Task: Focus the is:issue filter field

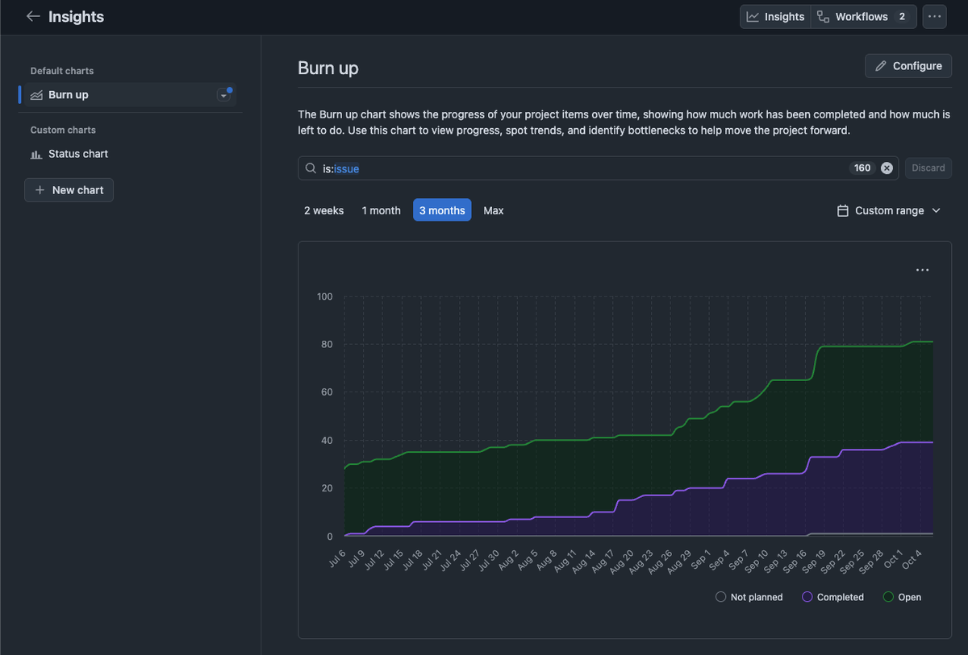Action: 599,168
